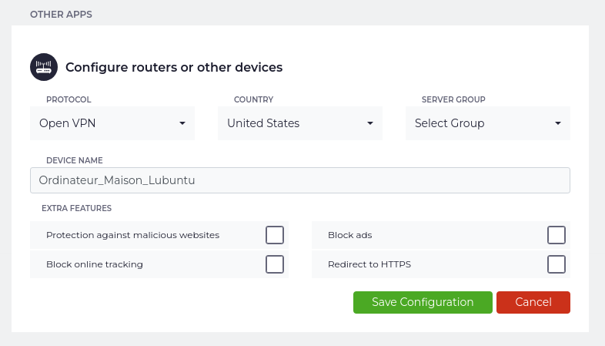This screenshot has height=346, width=605.
Task: Enable the Redirect to HTTPS checkbox
Action: (557, 264)
